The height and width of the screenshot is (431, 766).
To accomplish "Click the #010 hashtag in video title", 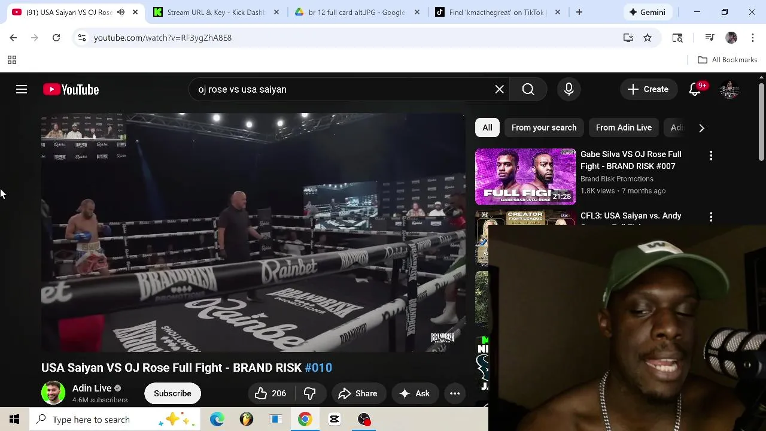I will [318, 368].
